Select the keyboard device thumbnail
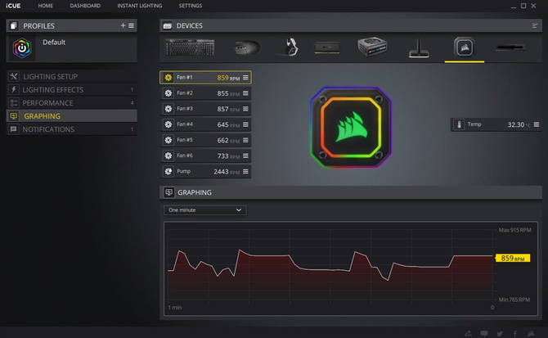 (190, 47)
